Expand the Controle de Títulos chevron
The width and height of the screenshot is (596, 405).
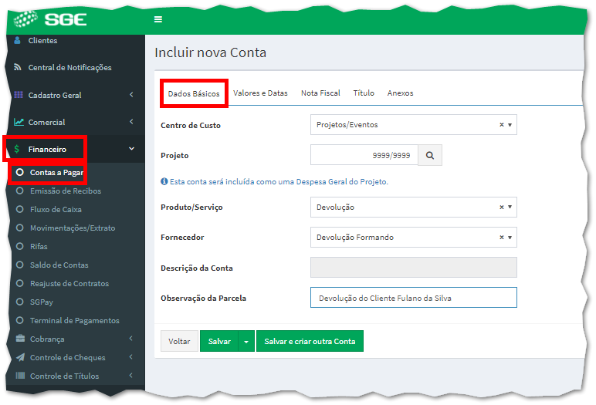[130, 376]
